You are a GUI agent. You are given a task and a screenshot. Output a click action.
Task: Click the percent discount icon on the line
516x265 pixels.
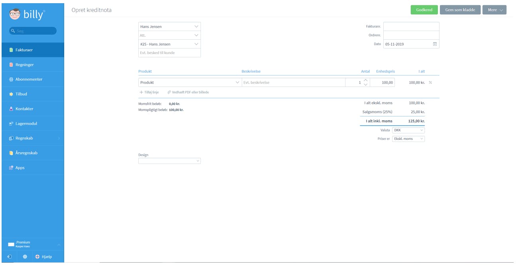coord(430,83)
